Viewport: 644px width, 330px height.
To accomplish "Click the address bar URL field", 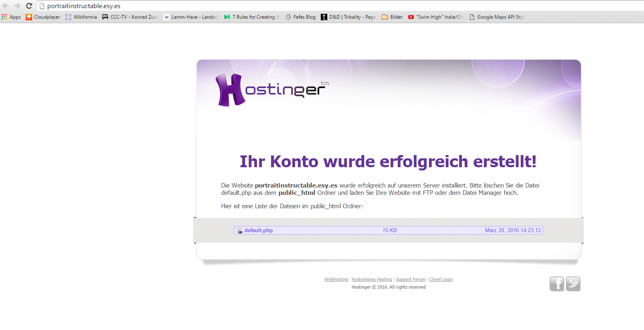I will coord(340,6).
